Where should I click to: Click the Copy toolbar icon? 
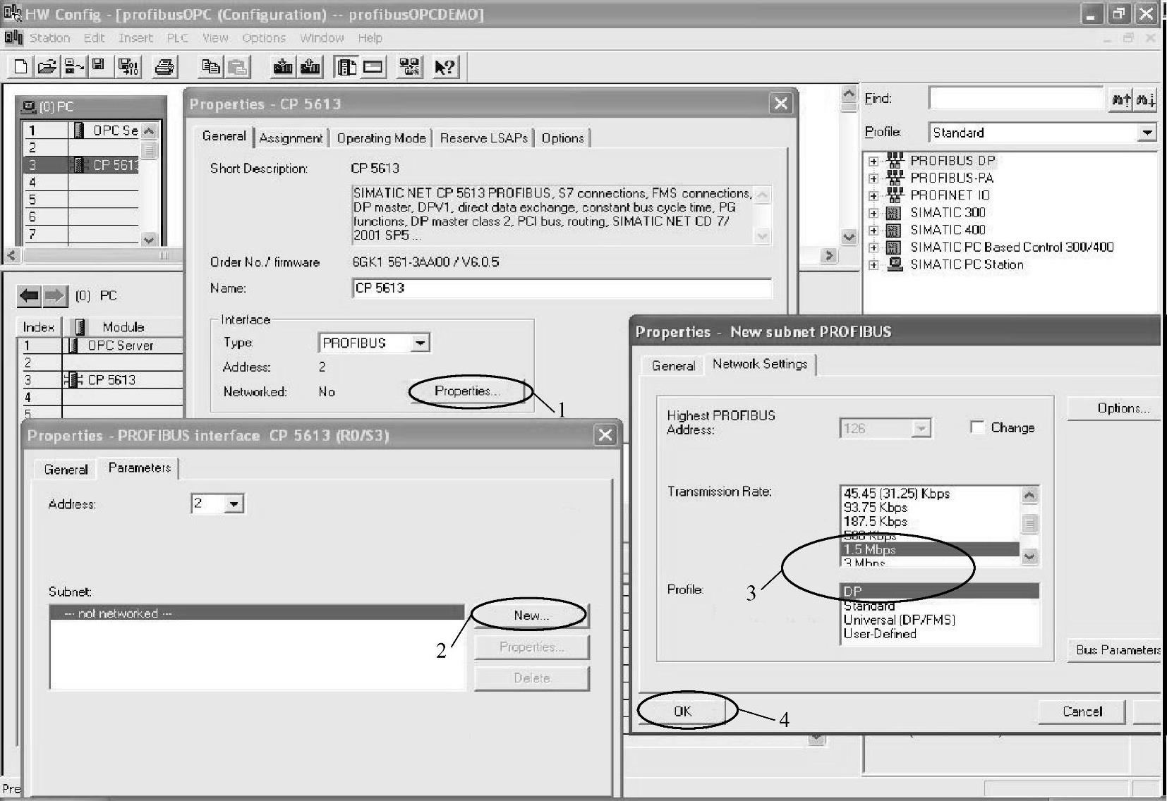[210, 67]
